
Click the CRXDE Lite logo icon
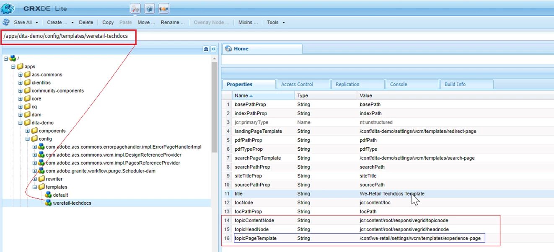(x=8, y=8)
